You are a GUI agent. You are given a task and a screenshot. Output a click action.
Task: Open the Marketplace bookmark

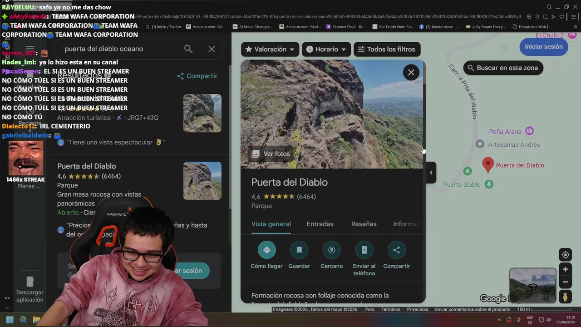439,27
